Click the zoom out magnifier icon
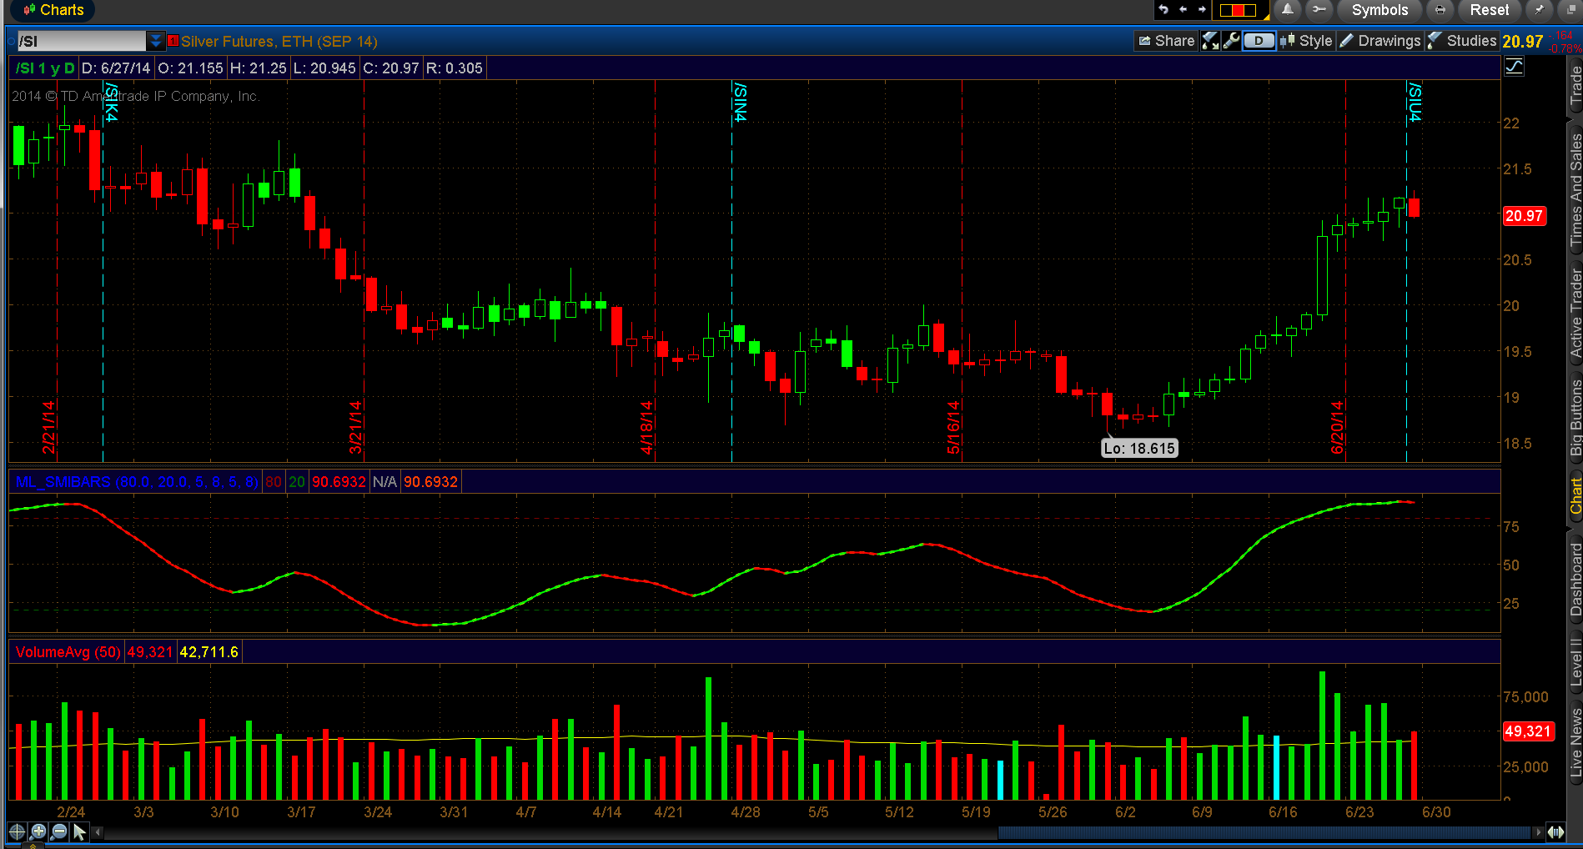 [59, 831]
